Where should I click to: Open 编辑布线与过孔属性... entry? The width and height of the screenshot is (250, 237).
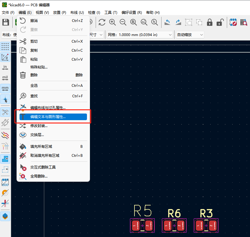(53, 108)
